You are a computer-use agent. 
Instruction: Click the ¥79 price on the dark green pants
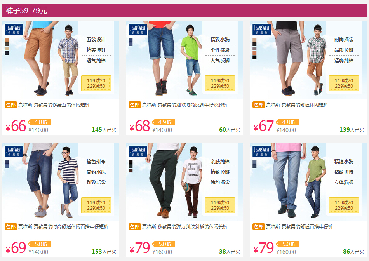140,248
